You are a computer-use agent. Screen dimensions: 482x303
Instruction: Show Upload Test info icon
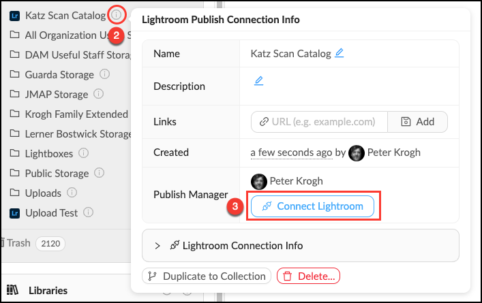(88, 212)
